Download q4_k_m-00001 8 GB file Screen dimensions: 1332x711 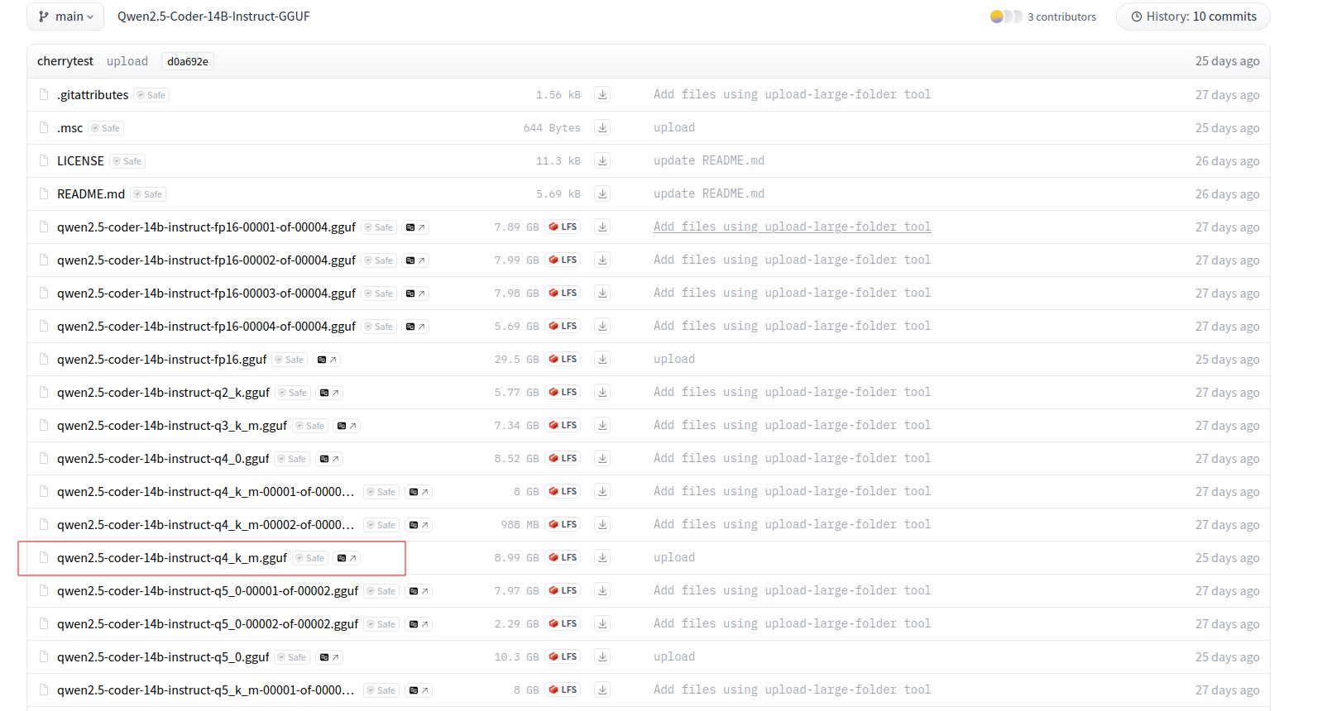tap(602, 491)
